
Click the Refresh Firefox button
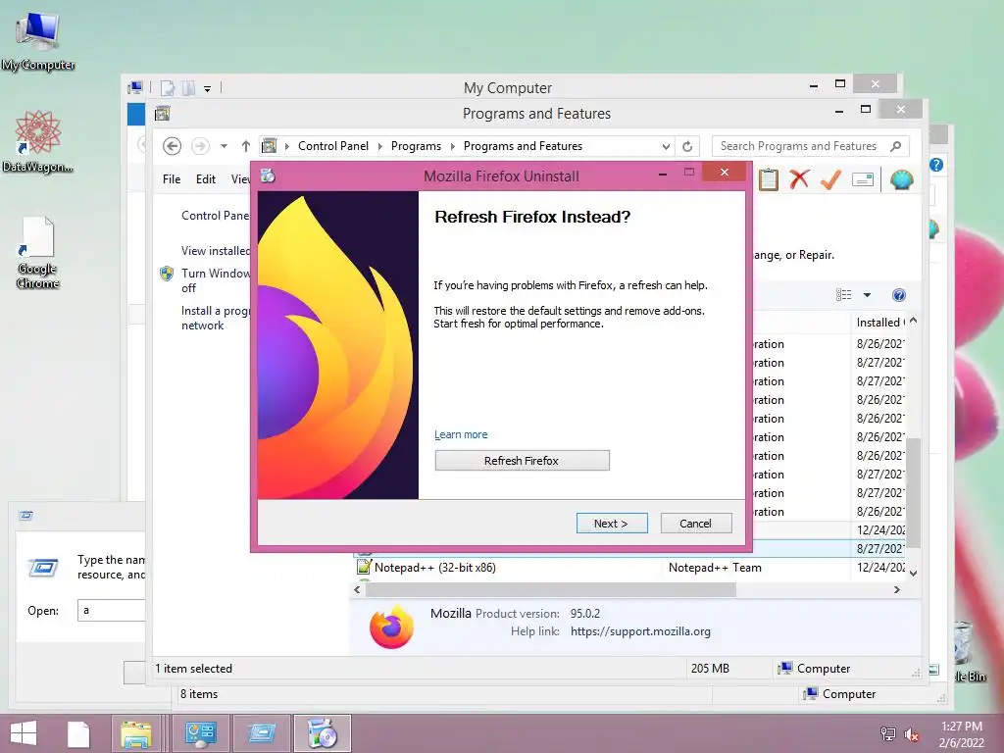coord(522,461)
